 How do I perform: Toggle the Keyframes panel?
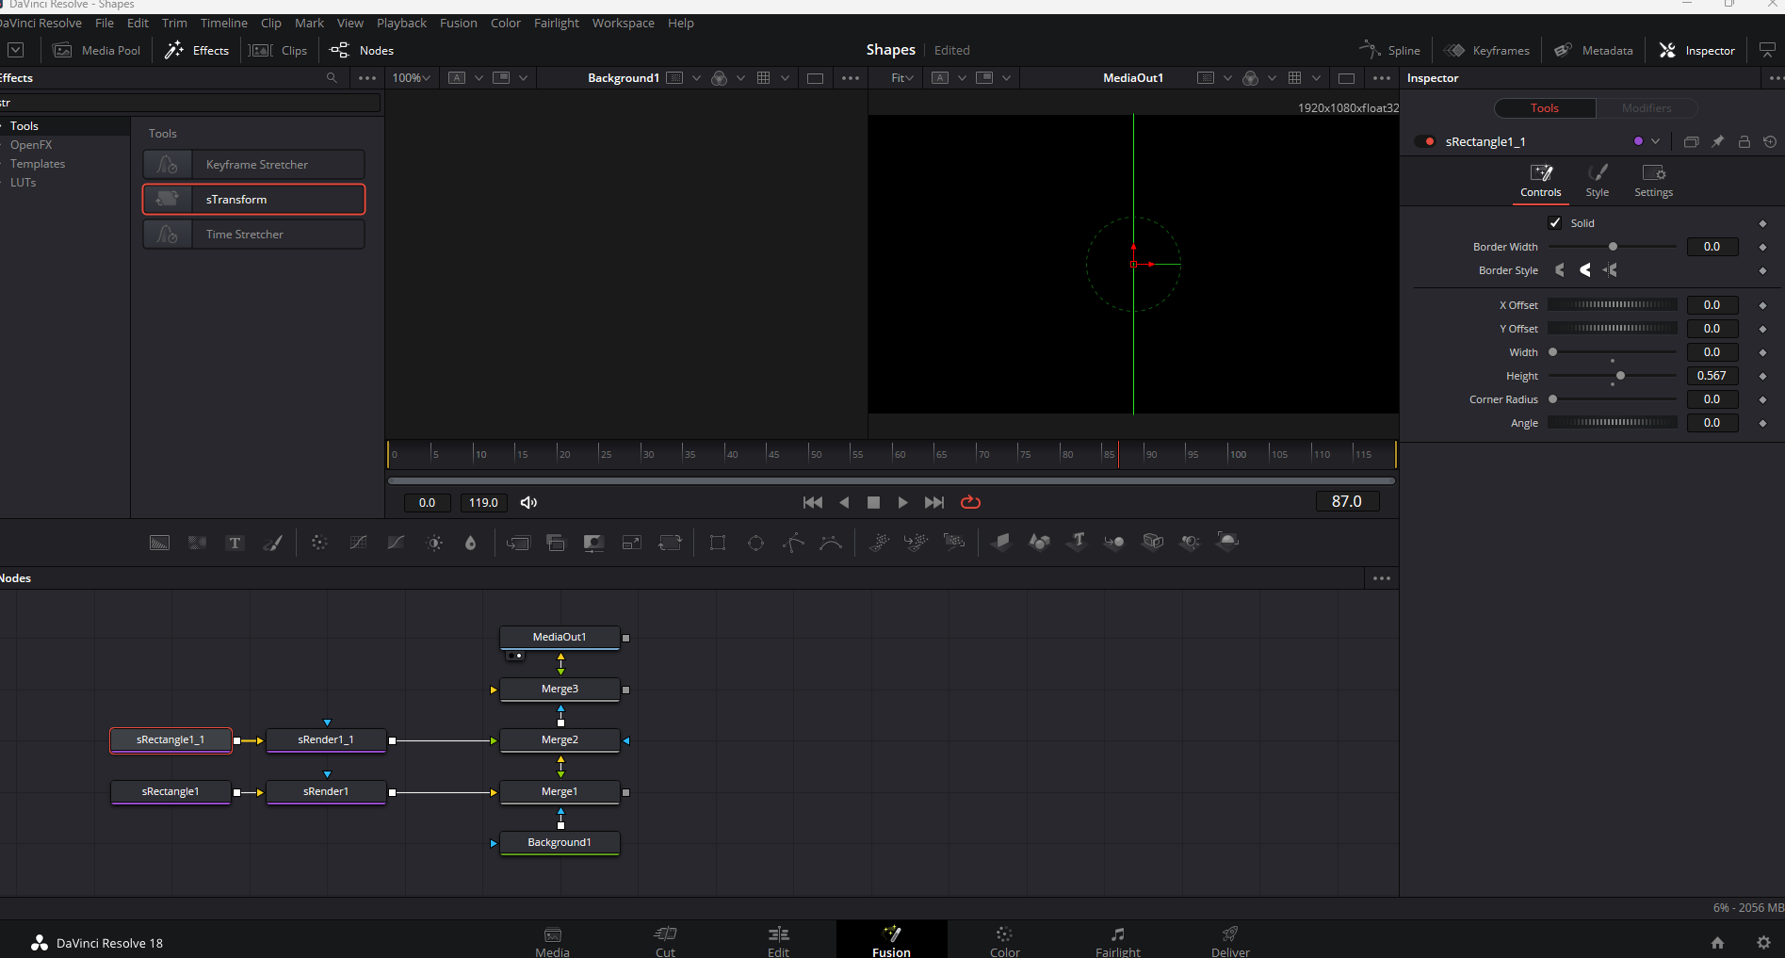click(x=1487, y=51)
